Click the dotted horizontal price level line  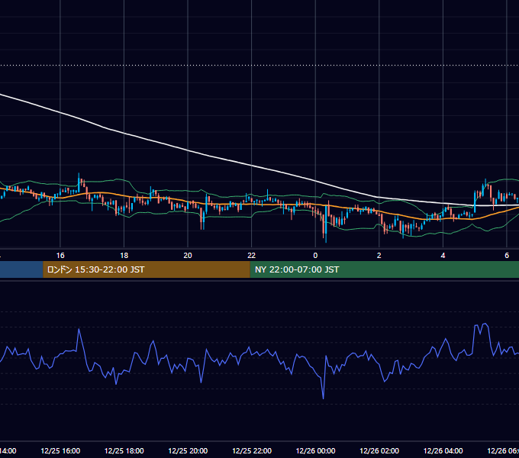(x=259, y=65)
